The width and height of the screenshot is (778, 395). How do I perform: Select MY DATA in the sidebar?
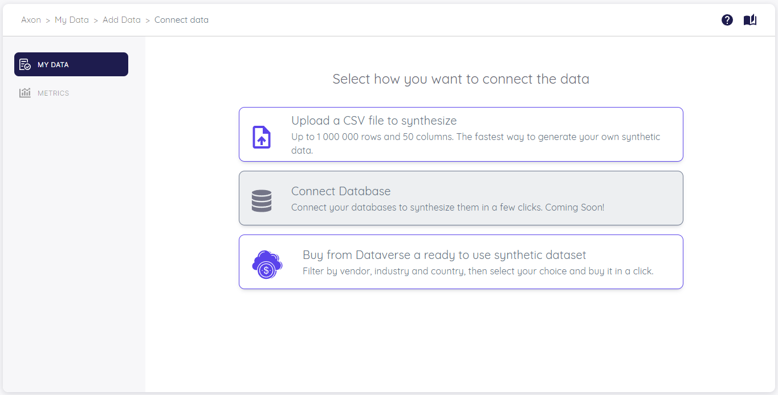[71, 64]
